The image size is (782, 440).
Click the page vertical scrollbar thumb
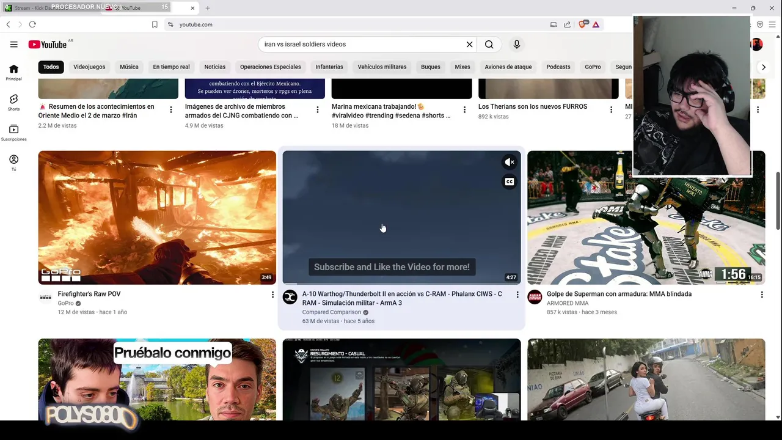[778, 200]
